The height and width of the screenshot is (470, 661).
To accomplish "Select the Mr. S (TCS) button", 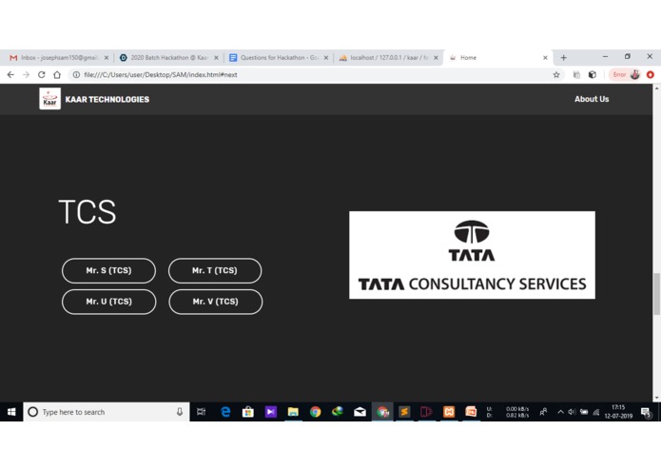I will pyautogui.click(x=108, y=270).
